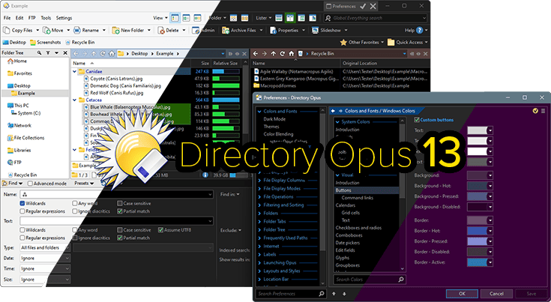
Task: Click the Home icon in Recycle Bin pane
Action: click(292, 54)
